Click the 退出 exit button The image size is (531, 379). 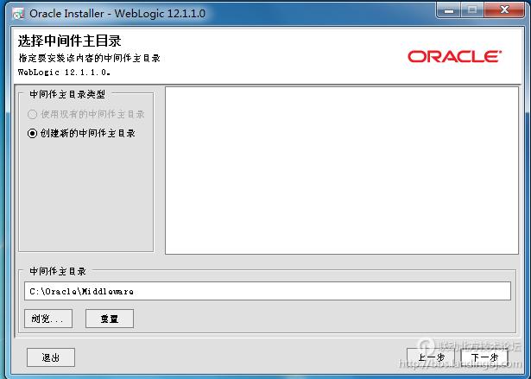[x=51, y=357]
